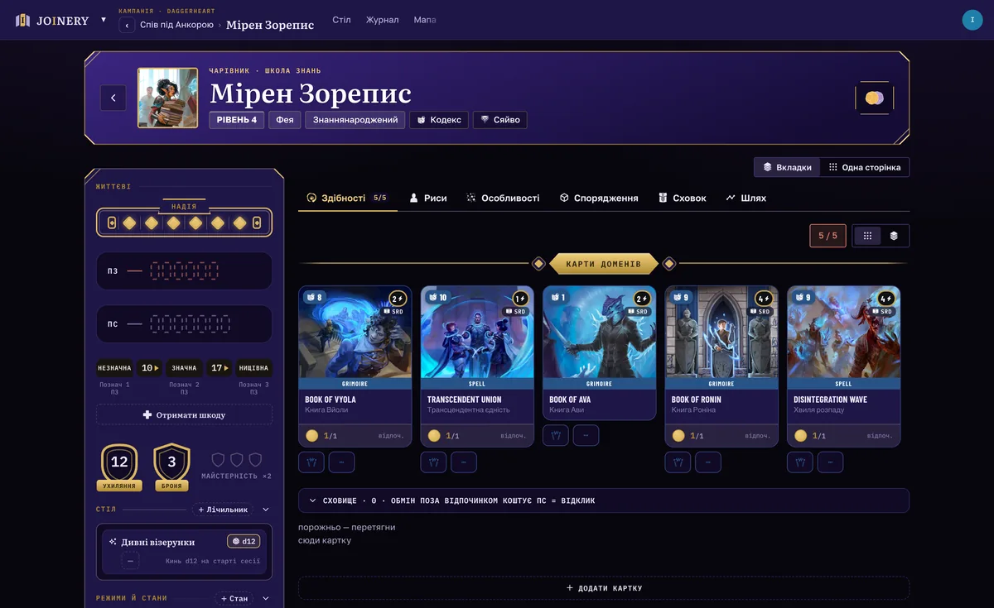This screenshot has width=994, height=608.
Task: Open the Transcendent Union card
Action: pyautogui.click(x=477, y=366)
